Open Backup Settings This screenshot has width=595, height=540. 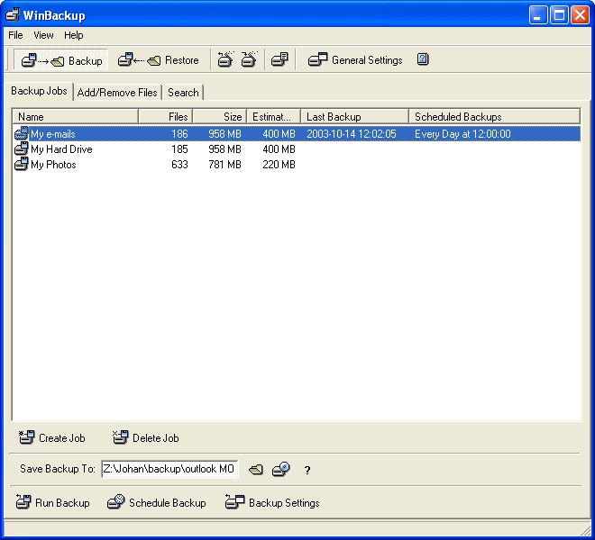click(272, 502)
